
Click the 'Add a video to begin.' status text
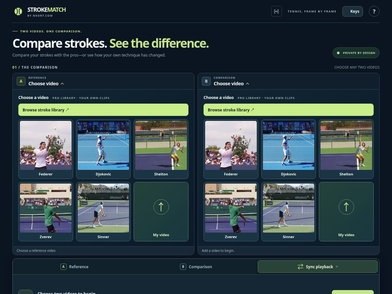(218, 251)
